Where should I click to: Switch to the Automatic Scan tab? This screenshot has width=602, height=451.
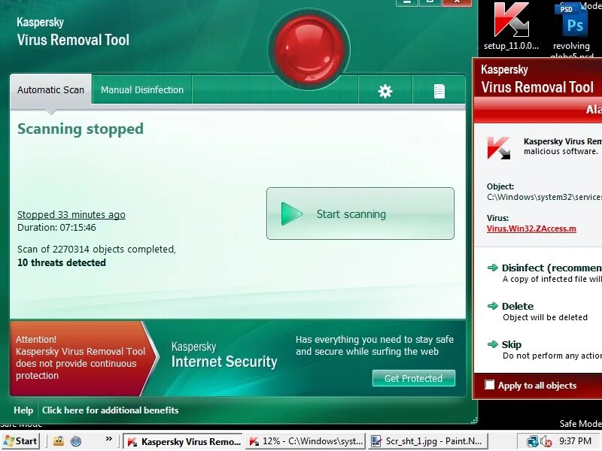(x=50, y=89)
